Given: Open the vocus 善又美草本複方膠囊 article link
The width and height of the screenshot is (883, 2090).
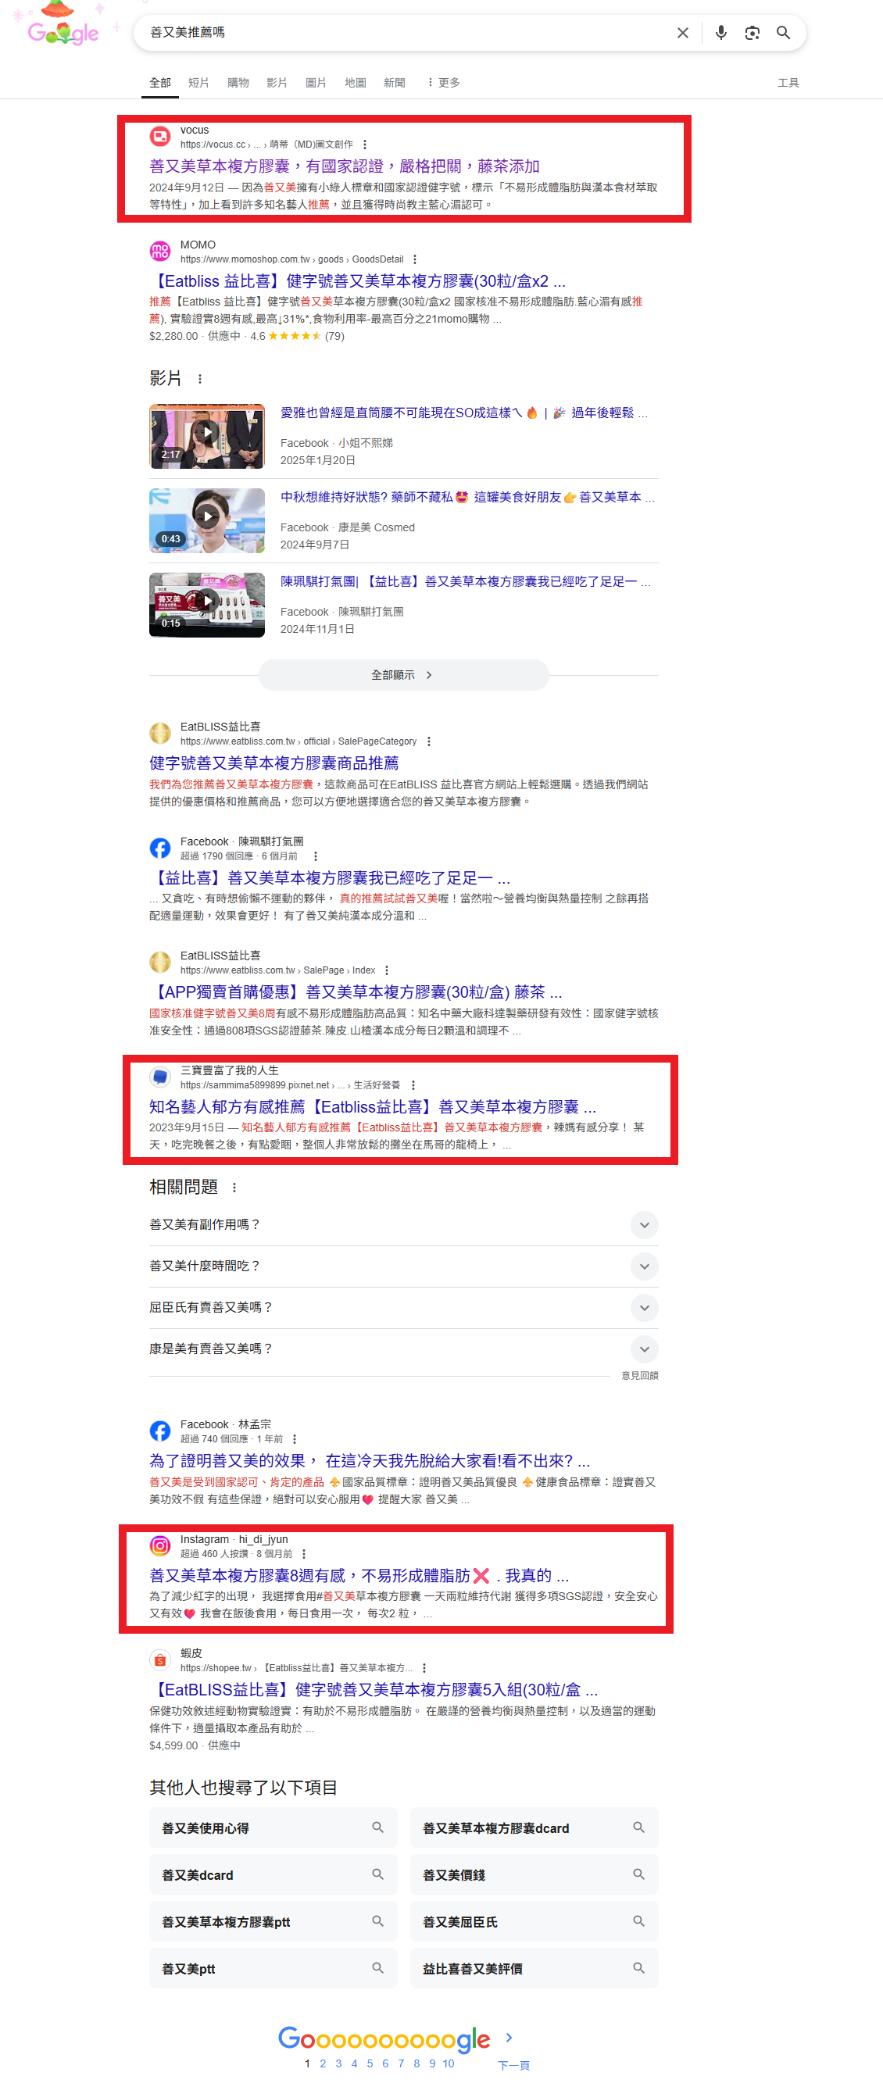Looking at the screenshot, I should pyautogui.click(x=344, y=166).
